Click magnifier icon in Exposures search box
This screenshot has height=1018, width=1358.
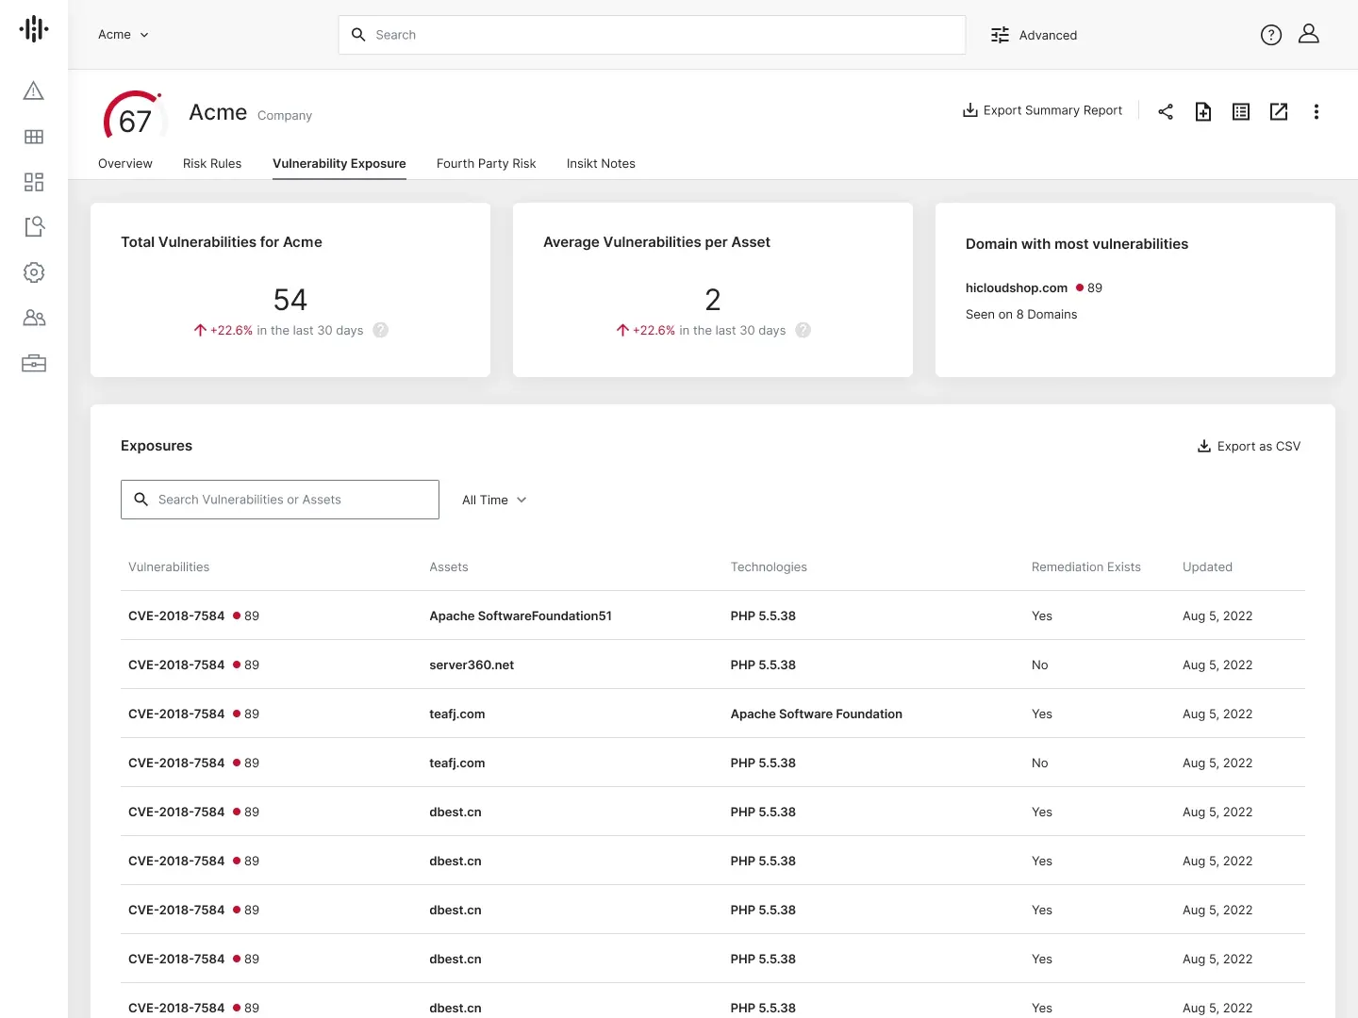(141, 500)
